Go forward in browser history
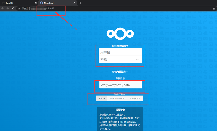This screenshot has width=217, height=131. (8, 9)
